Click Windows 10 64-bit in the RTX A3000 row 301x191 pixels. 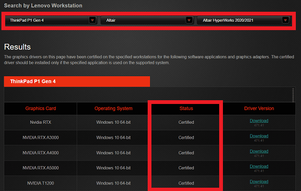tap(113, 138)
